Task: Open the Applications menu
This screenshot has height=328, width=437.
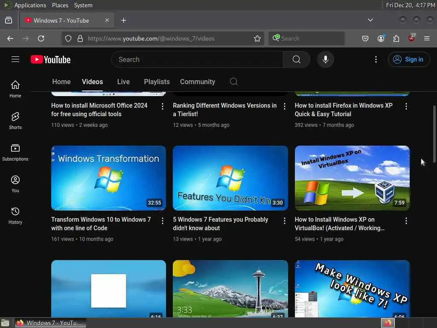Action: point(30,5)
